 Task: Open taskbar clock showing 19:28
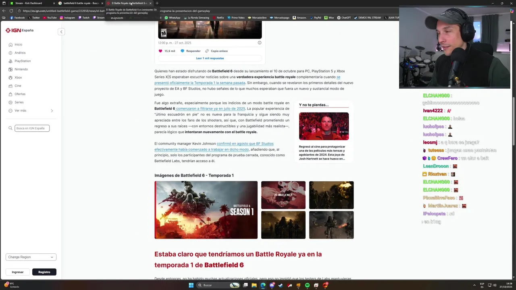(x=506, y=285)
